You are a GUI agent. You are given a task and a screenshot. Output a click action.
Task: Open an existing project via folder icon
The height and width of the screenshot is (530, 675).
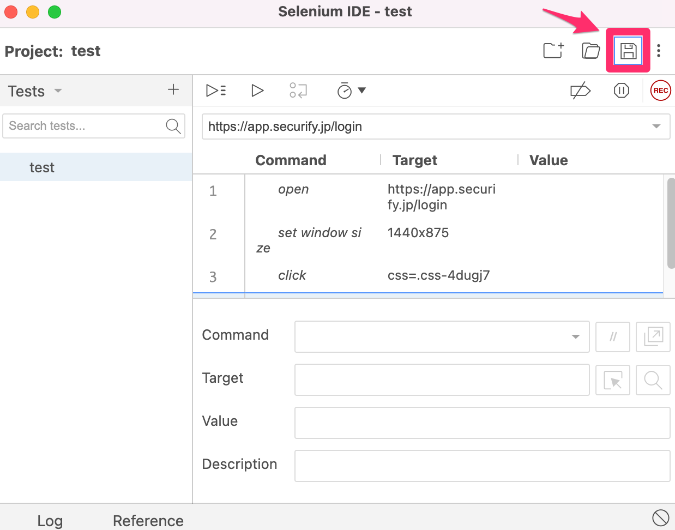[590, 51]
